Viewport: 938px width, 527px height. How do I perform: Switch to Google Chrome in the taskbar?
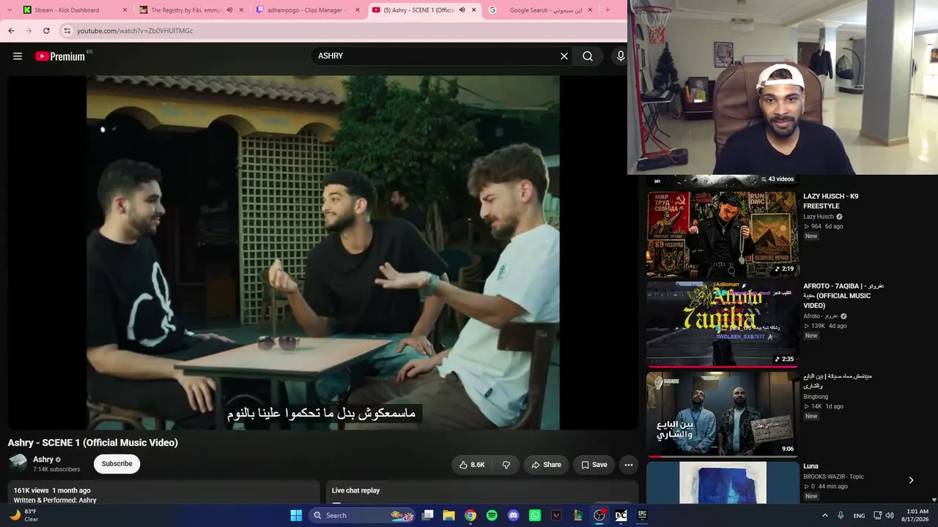470,515
